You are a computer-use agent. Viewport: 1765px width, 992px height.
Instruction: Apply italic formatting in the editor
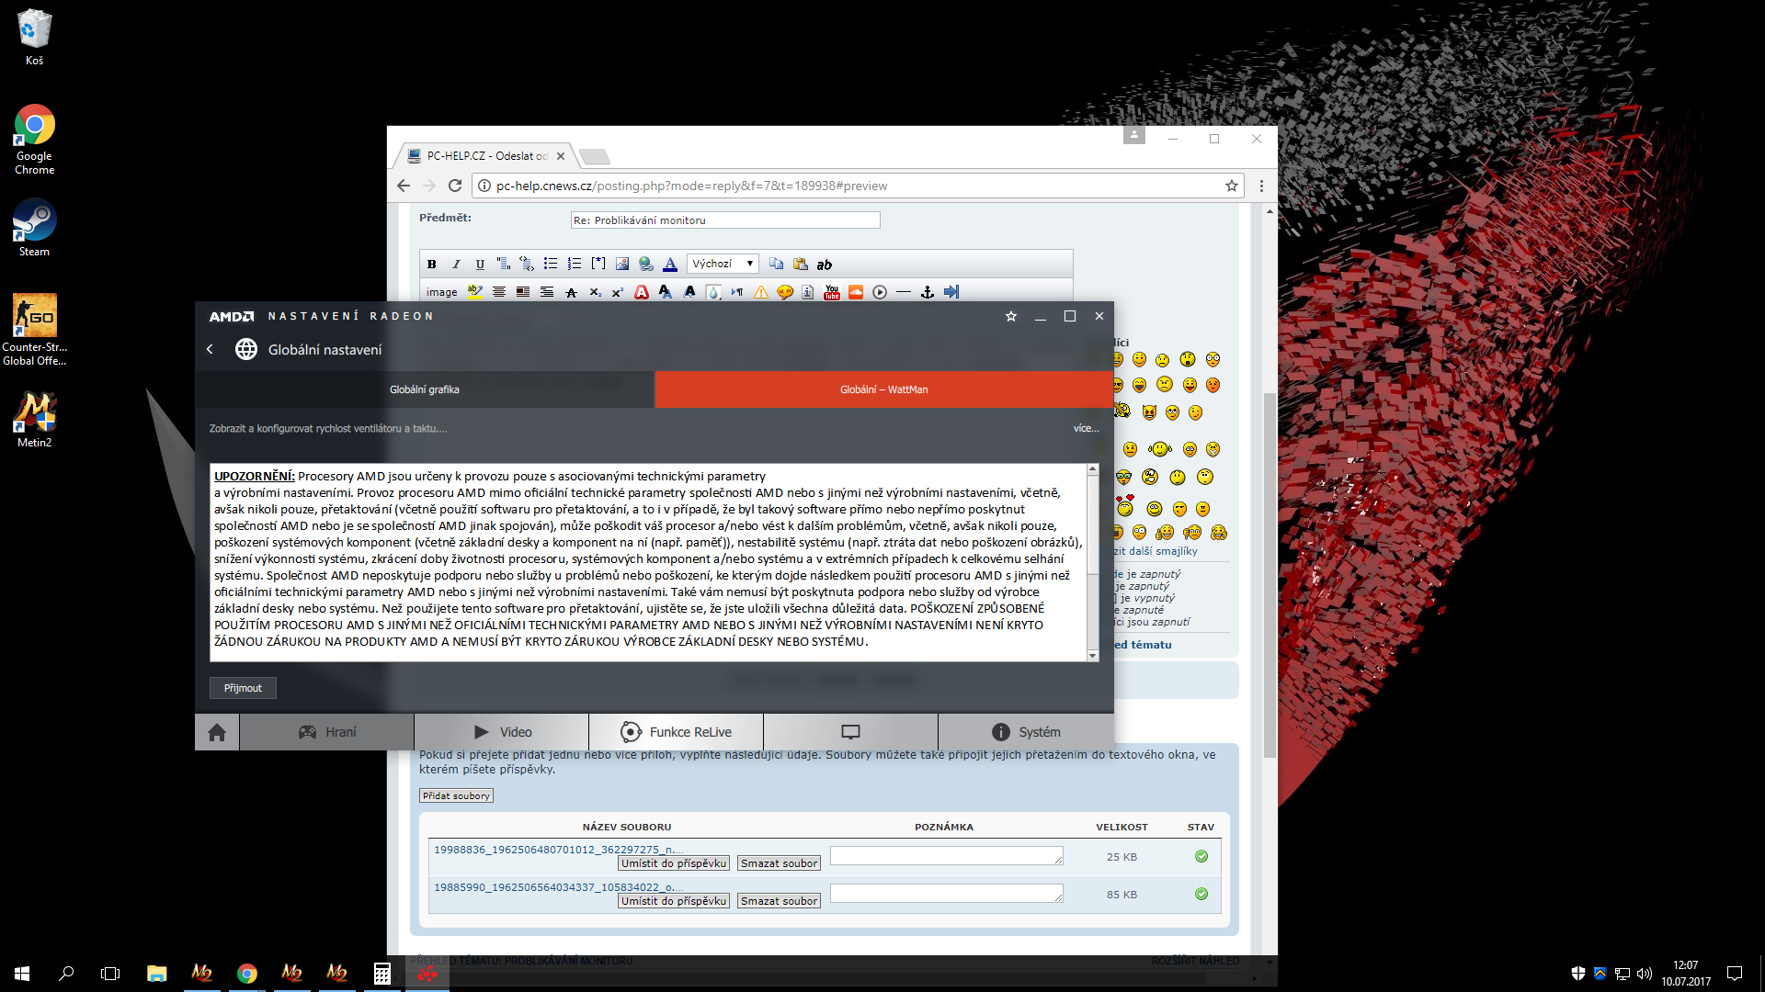coord(456,265)
